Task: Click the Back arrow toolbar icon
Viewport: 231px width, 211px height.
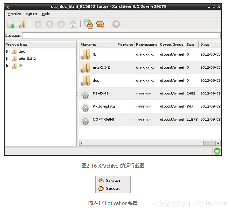Action: 38,24
